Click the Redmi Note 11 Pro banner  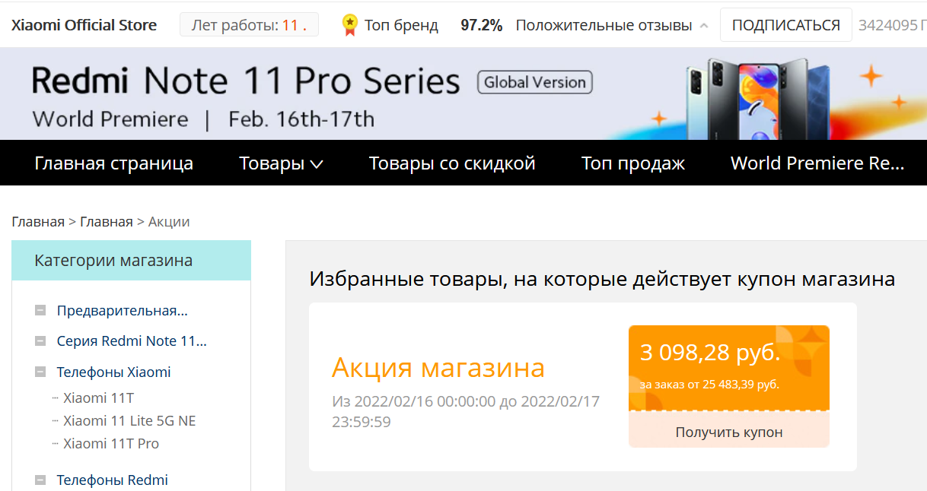[463, 94]
